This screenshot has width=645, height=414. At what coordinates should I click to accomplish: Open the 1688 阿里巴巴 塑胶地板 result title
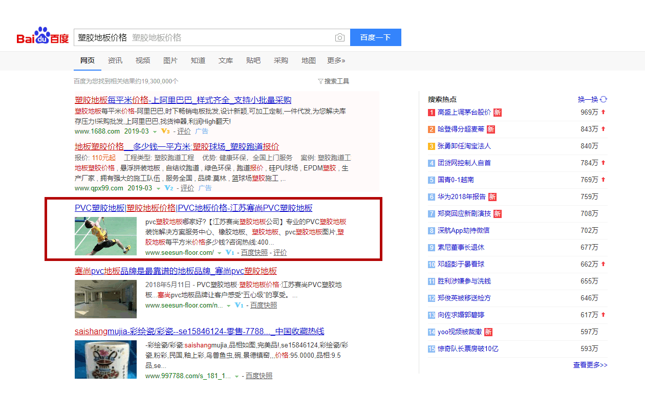183,100
